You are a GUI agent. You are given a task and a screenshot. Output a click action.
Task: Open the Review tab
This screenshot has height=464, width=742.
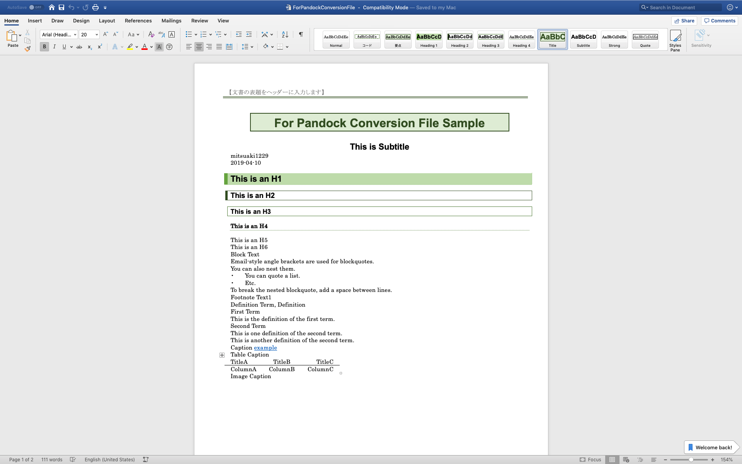(x=199, y=20)
